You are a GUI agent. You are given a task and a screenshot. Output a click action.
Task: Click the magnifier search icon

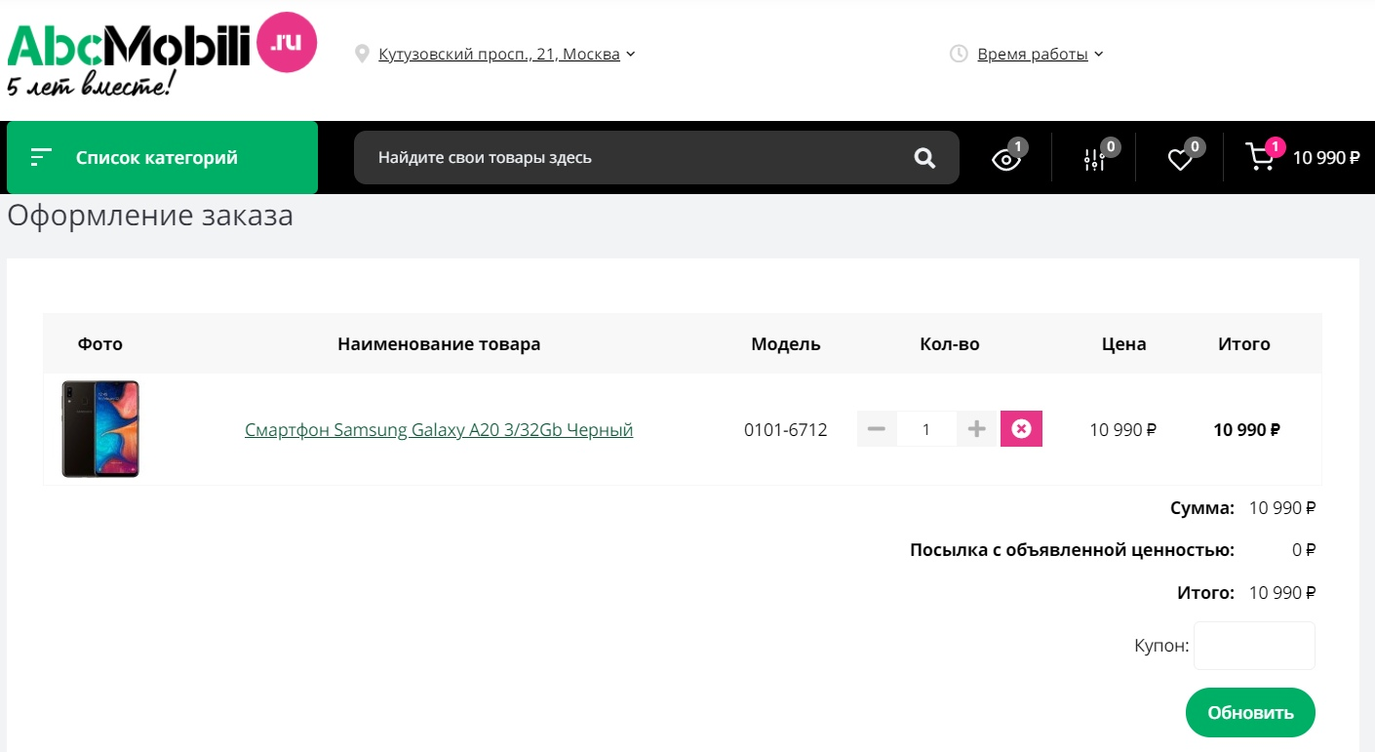click(x=924, y=158)
